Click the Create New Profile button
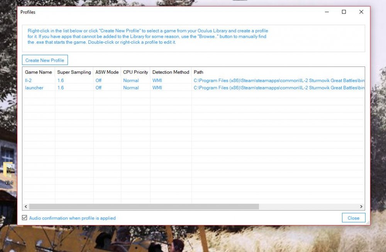The image size is (386, 252). [45, 60]
